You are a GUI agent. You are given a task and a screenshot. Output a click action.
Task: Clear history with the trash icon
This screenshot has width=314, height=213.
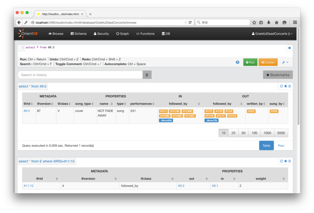(147, 75)
